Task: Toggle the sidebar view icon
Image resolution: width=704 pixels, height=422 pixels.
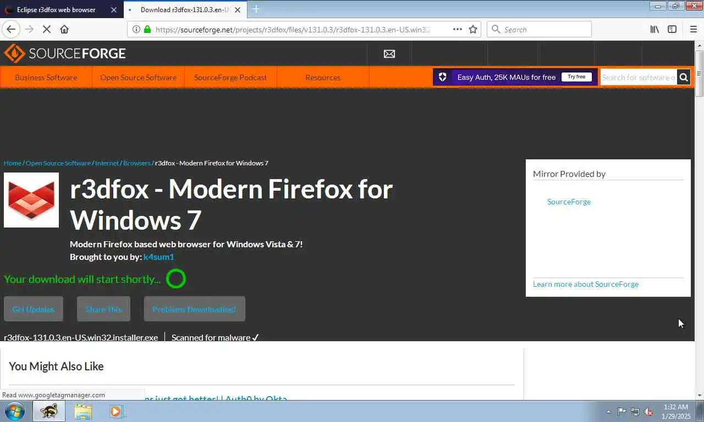Action: (672, 30)
